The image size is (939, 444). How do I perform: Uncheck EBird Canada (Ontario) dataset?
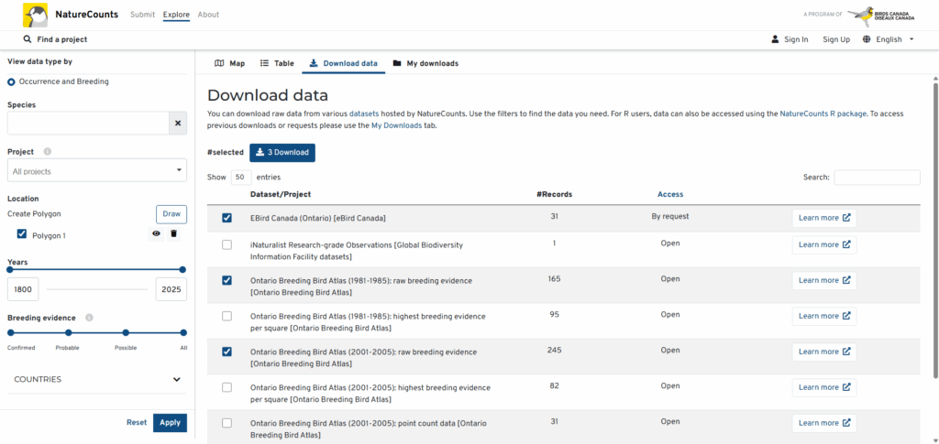227,218
